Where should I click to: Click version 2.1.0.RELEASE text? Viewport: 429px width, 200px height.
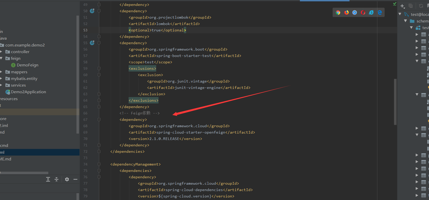(x=164, y=139)
